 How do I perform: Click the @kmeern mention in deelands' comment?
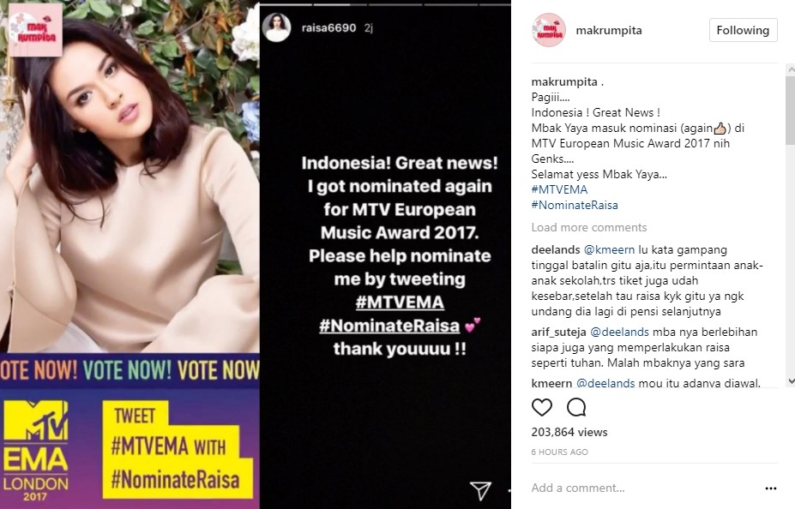[x=609, y=249]
